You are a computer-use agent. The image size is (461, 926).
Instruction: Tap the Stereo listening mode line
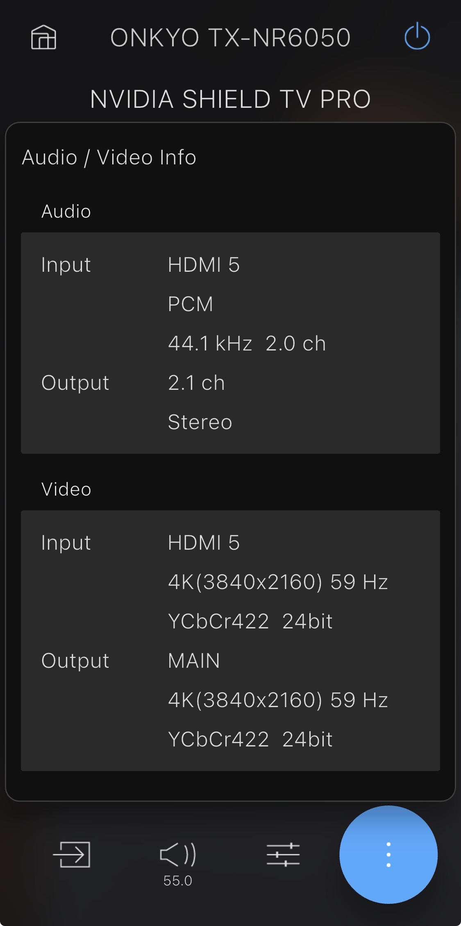200,422
